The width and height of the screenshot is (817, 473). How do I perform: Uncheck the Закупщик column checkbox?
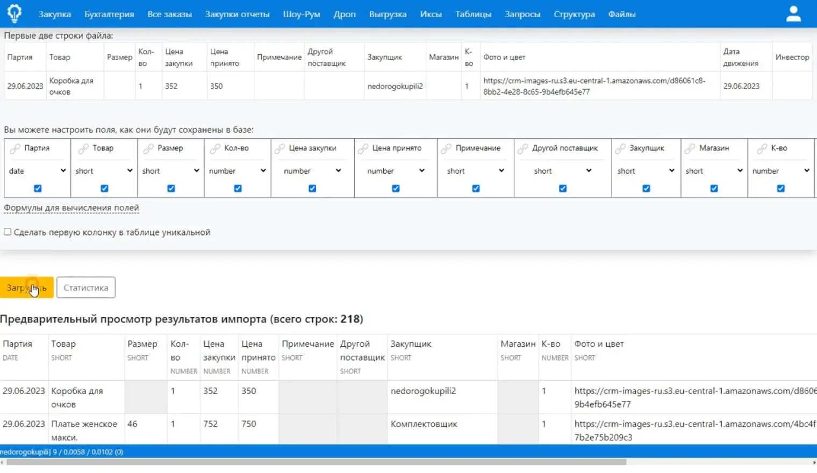[646, 189]
